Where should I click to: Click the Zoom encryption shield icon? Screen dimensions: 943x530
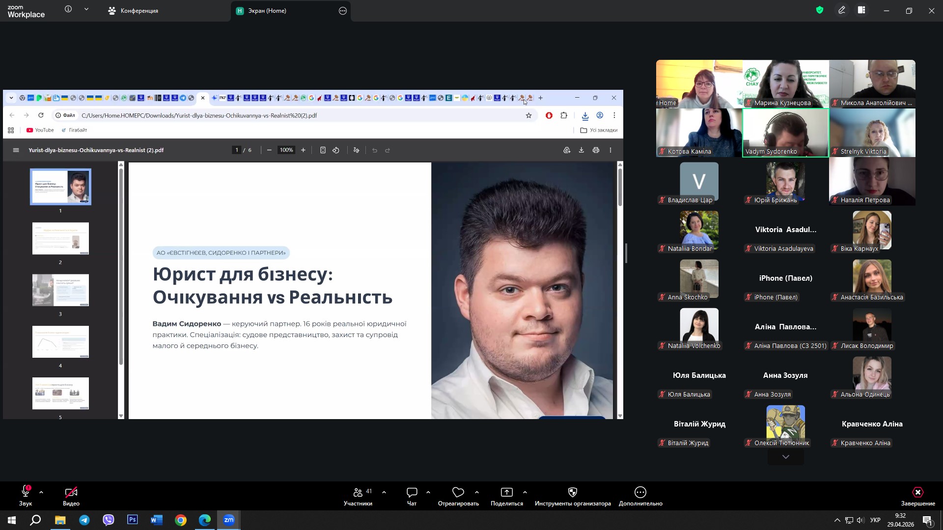819,10
